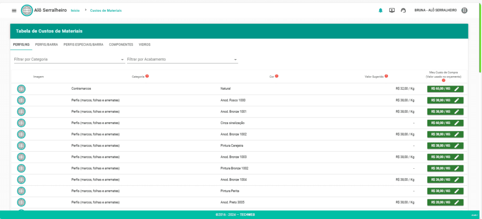Click the Contramarcos row image thumbnail
Screen dimensions: 482x219
(x=21, y=89)
